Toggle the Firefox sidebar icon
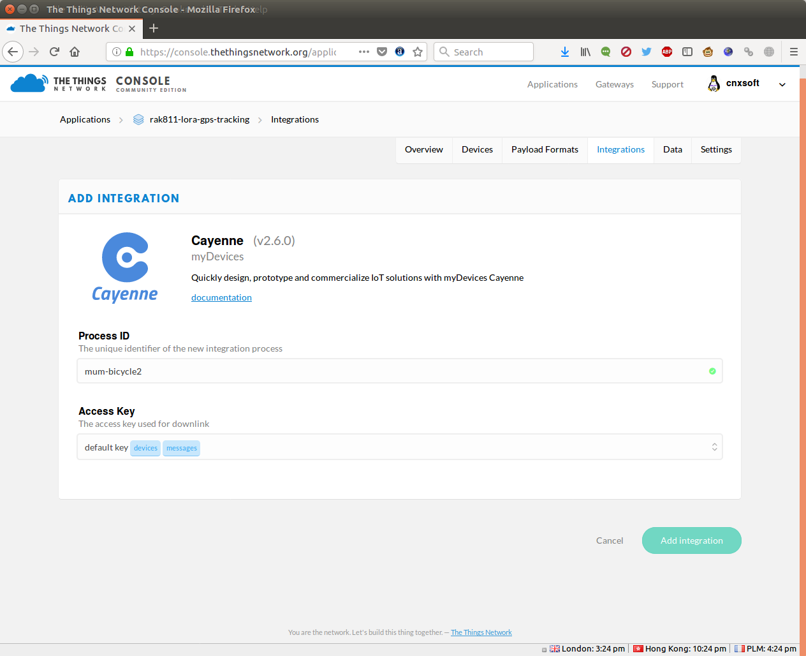This screenshot has width=806, height=656. (687, 52)
